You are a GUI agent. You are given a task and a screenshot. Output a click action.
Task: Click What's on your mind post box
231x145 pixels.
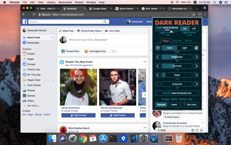coord(88,40)
